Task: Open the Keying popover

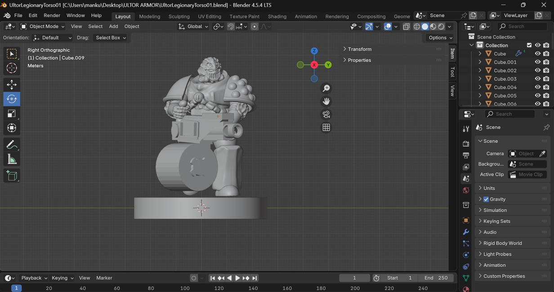Action: tap(62, 278)
